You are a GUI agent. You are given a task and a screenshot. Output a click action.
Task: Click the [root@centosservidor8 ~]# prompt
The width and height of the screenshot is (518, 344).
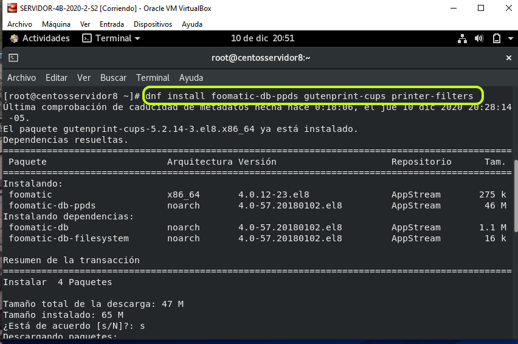(71, 96)
